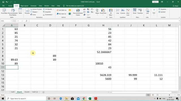181x101 pixels.
Task: Open Recommended PivotTables
Action: tap(13, 12)
